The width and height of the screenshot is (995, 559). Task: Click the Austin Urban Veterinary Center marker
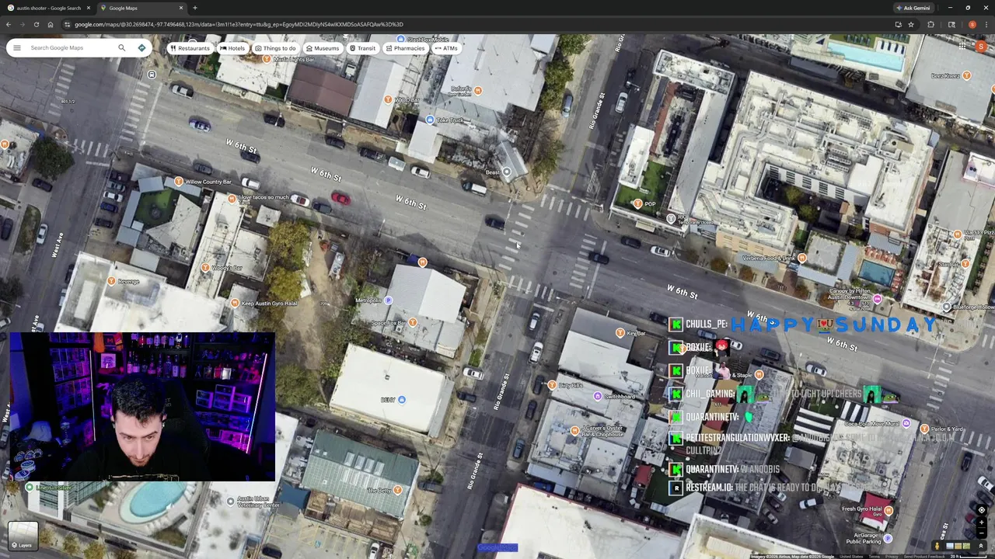(230, 502)
